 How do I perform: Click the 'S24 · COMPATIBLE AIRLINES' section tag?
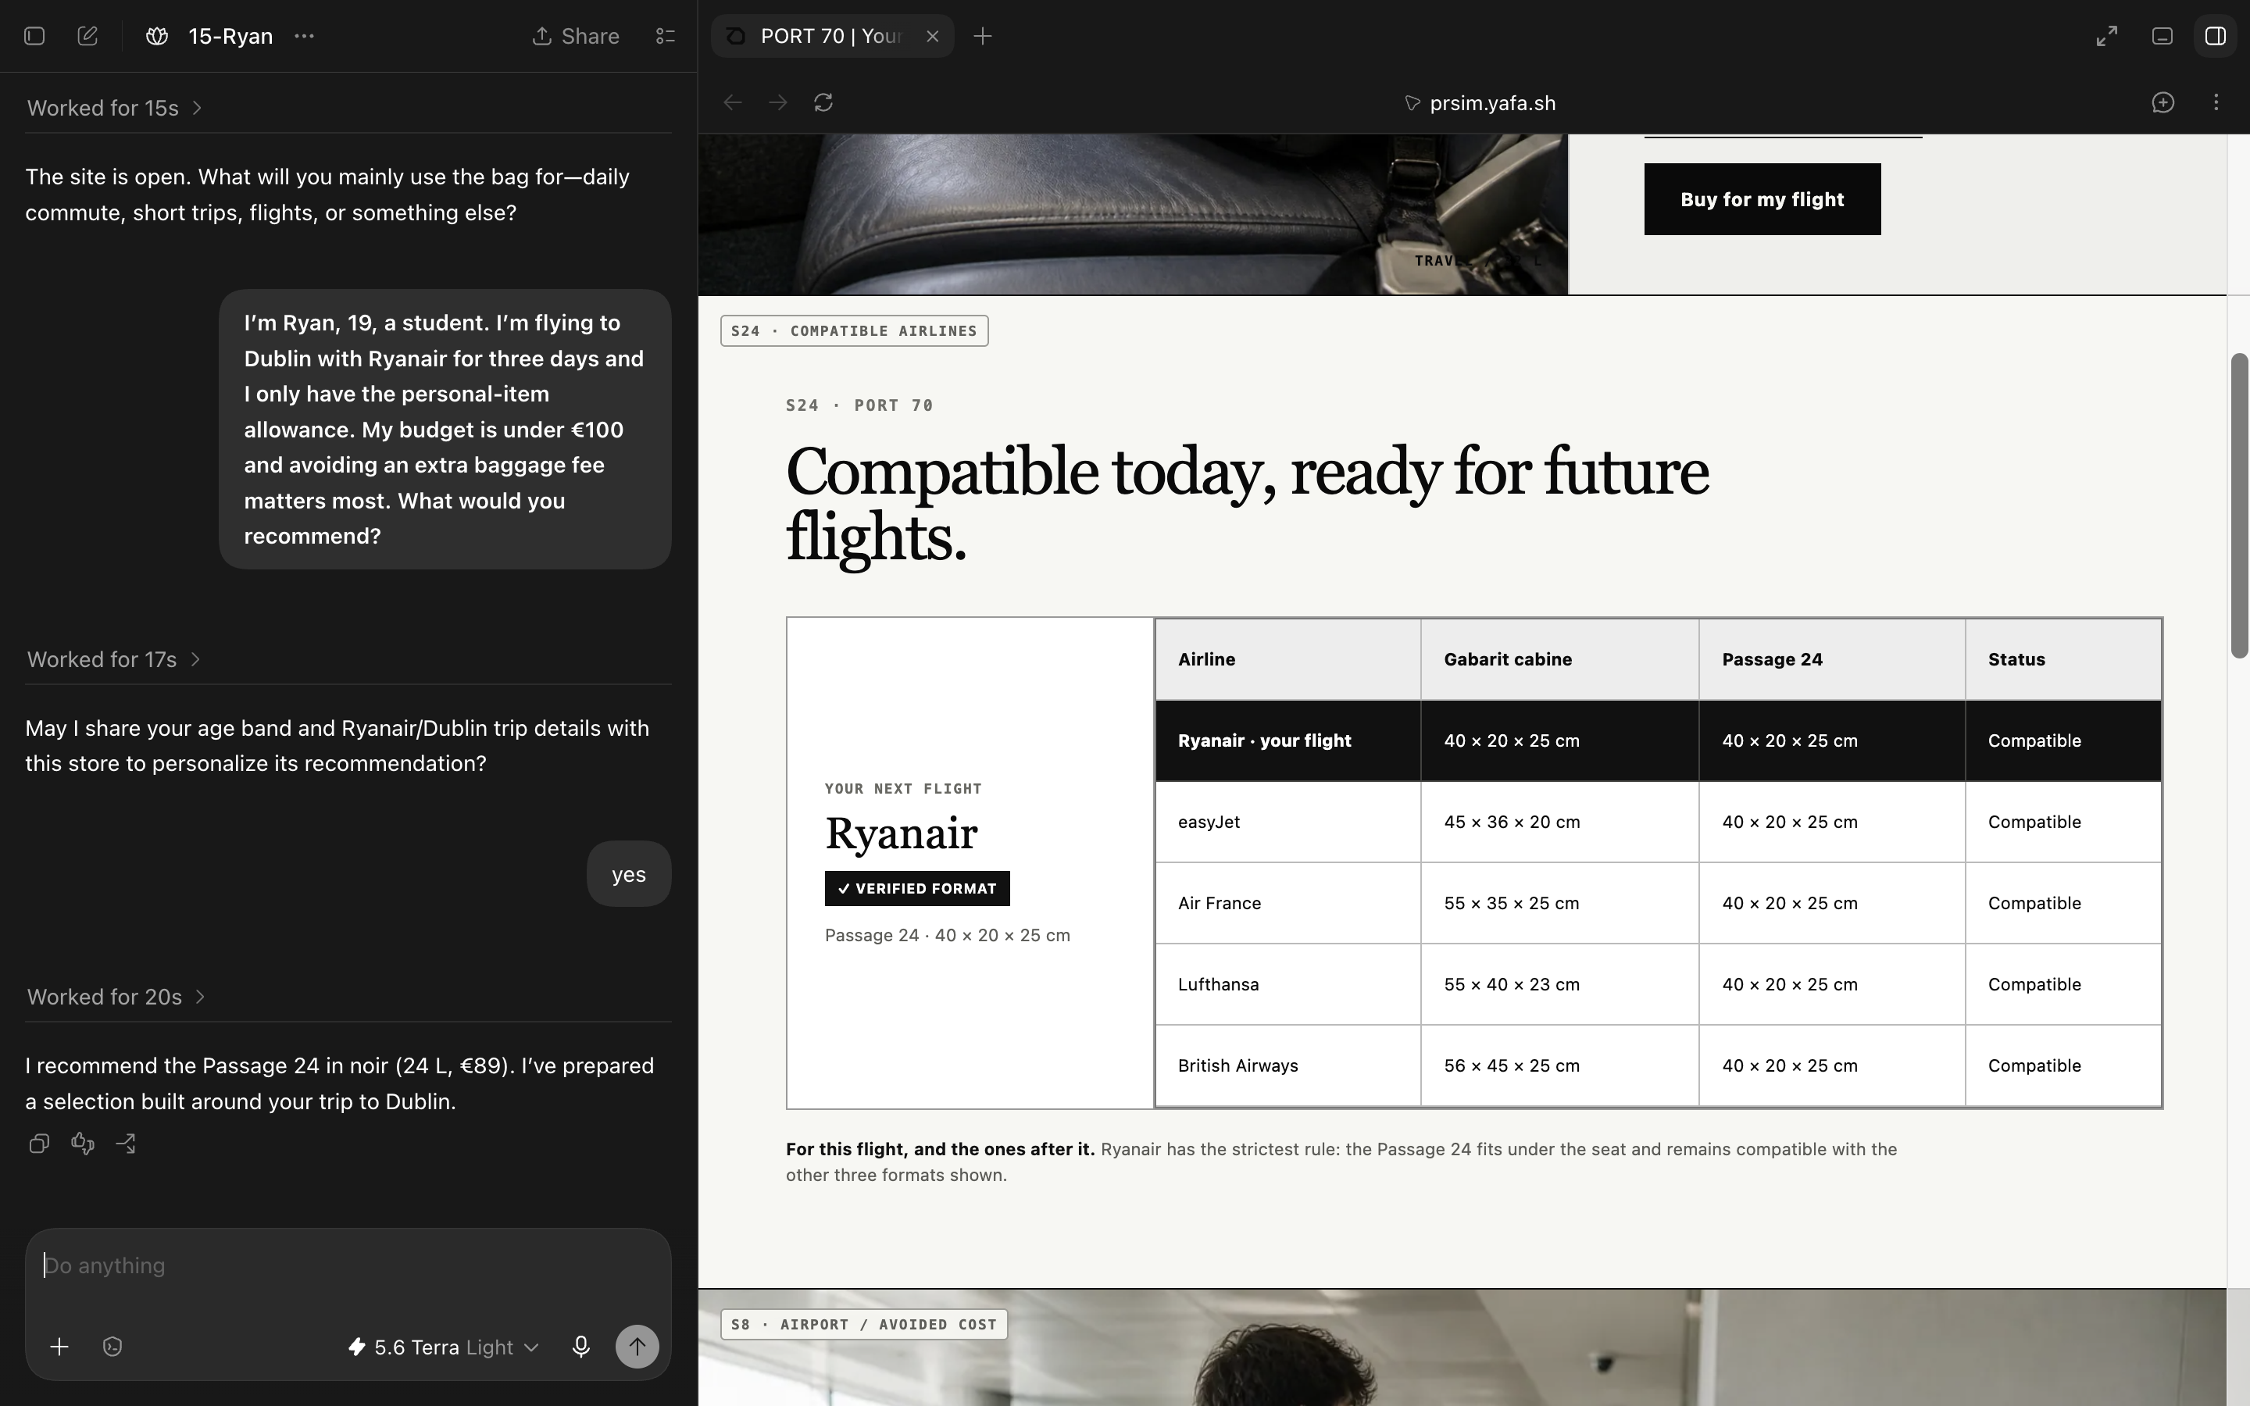853,331
